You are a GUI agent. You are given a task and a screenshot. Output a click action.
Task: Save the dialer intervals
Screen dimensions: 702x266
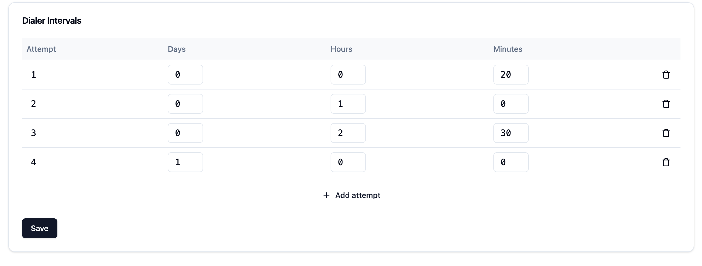(x=39, y=228)
